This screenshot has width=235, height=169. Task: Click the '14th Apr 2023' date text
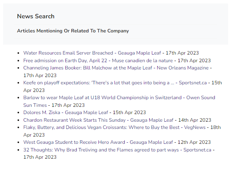coord(195,120)
